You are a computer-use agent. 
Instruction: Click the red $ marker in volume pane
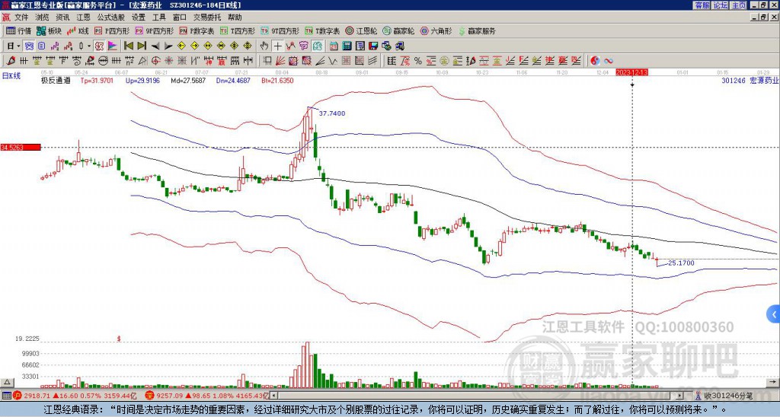119,339
